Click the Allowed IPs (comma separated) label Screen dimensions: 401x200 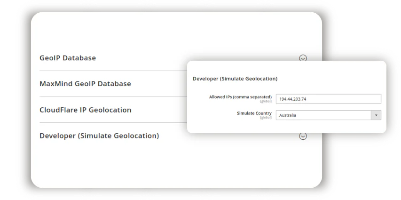pos(240,97)
